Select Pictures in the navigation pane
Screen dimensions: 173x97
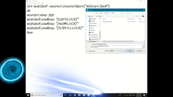(x=92, y=30)
